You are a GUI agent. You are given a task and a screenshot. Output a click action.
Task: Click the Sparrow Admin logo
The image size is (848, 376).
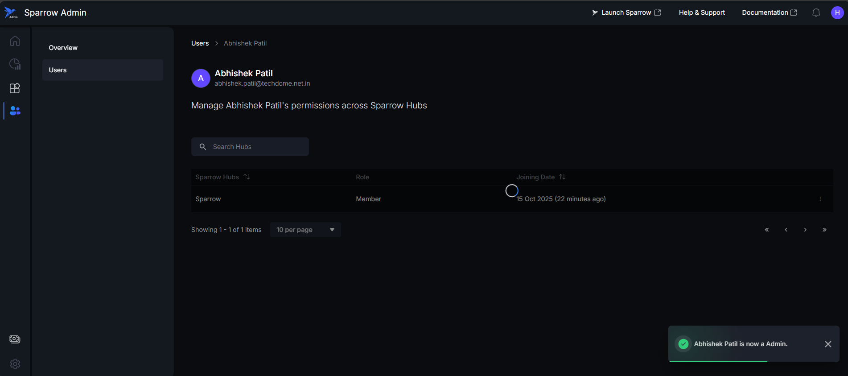tap(11, 13)
